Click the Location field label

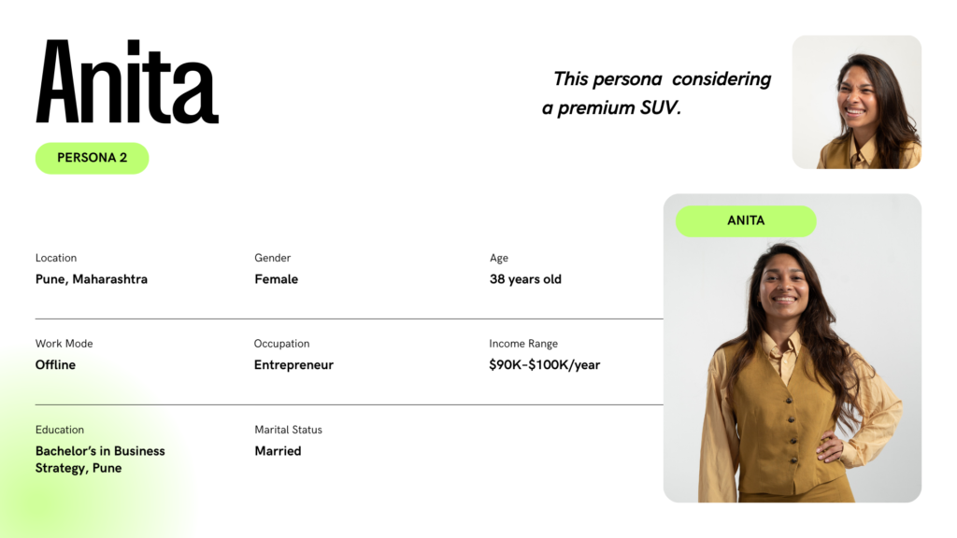pyautogui.click(x=56, y=258)
